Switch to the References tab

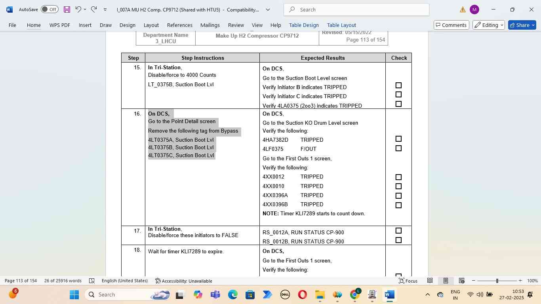point(179,25)
